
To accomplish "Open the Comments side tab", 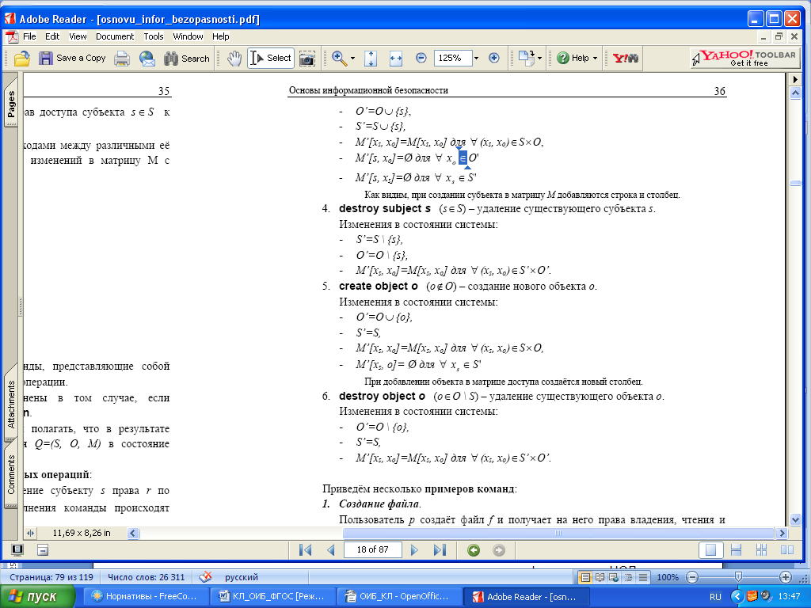I will tap(11, 474).
